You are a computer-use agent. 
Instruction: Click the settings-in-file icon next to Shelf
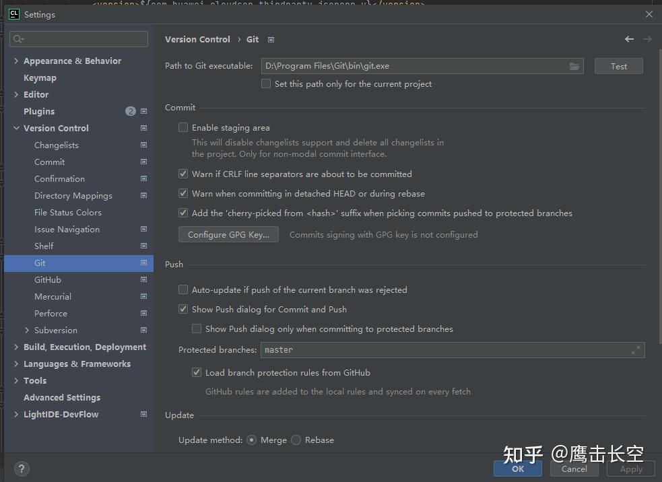143,246
